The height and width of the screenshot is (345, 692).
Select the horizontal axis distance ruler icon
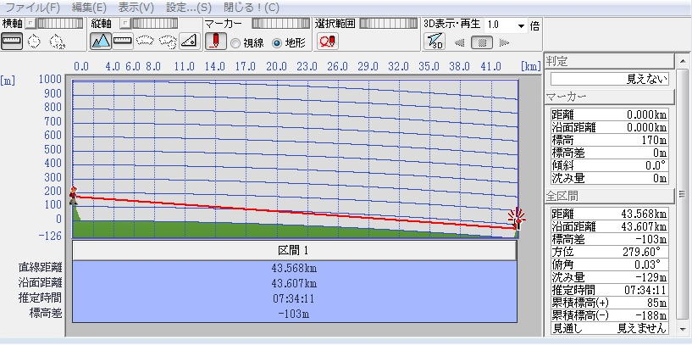[x=12, y=41]
